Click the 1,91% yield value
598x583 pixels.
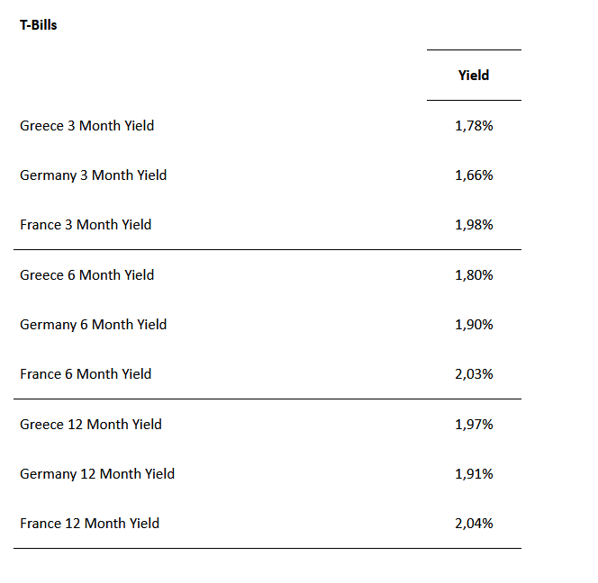[x=474, y=474]
